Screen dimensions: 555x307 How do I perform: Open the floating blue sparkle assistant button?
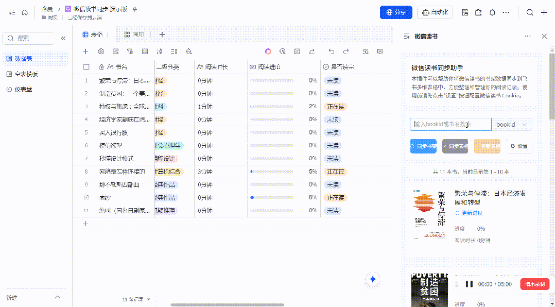pos(373,279)
